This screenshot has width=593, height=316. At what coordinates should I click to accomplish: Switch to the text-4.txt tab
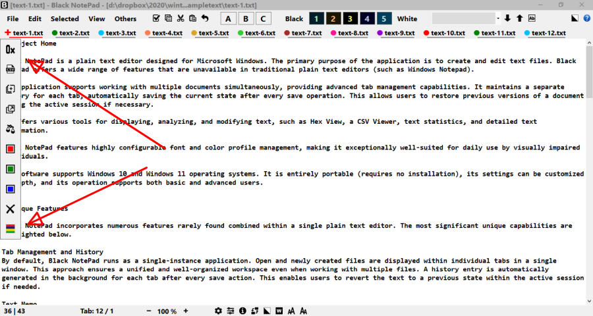[x=164, y=33]
